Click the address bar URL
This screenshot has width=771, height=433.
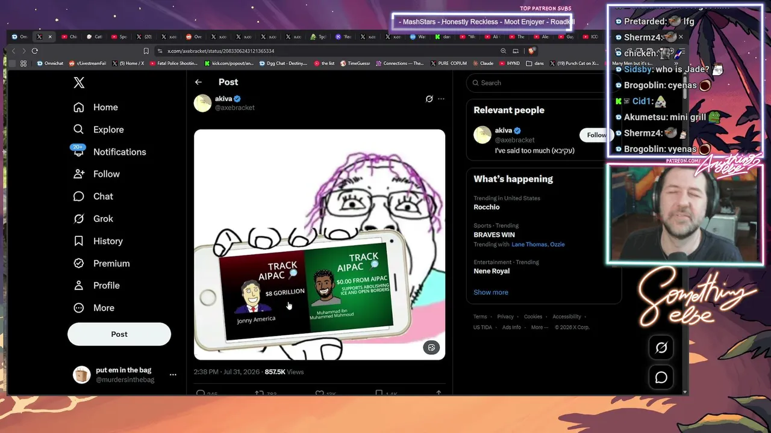click(220, 51)
